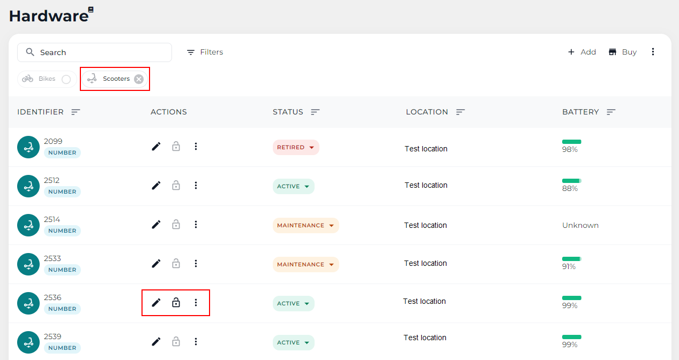Viewport: 679px width, 360px height.
Task: Open the Filters panel
Action: coord(205,52)
